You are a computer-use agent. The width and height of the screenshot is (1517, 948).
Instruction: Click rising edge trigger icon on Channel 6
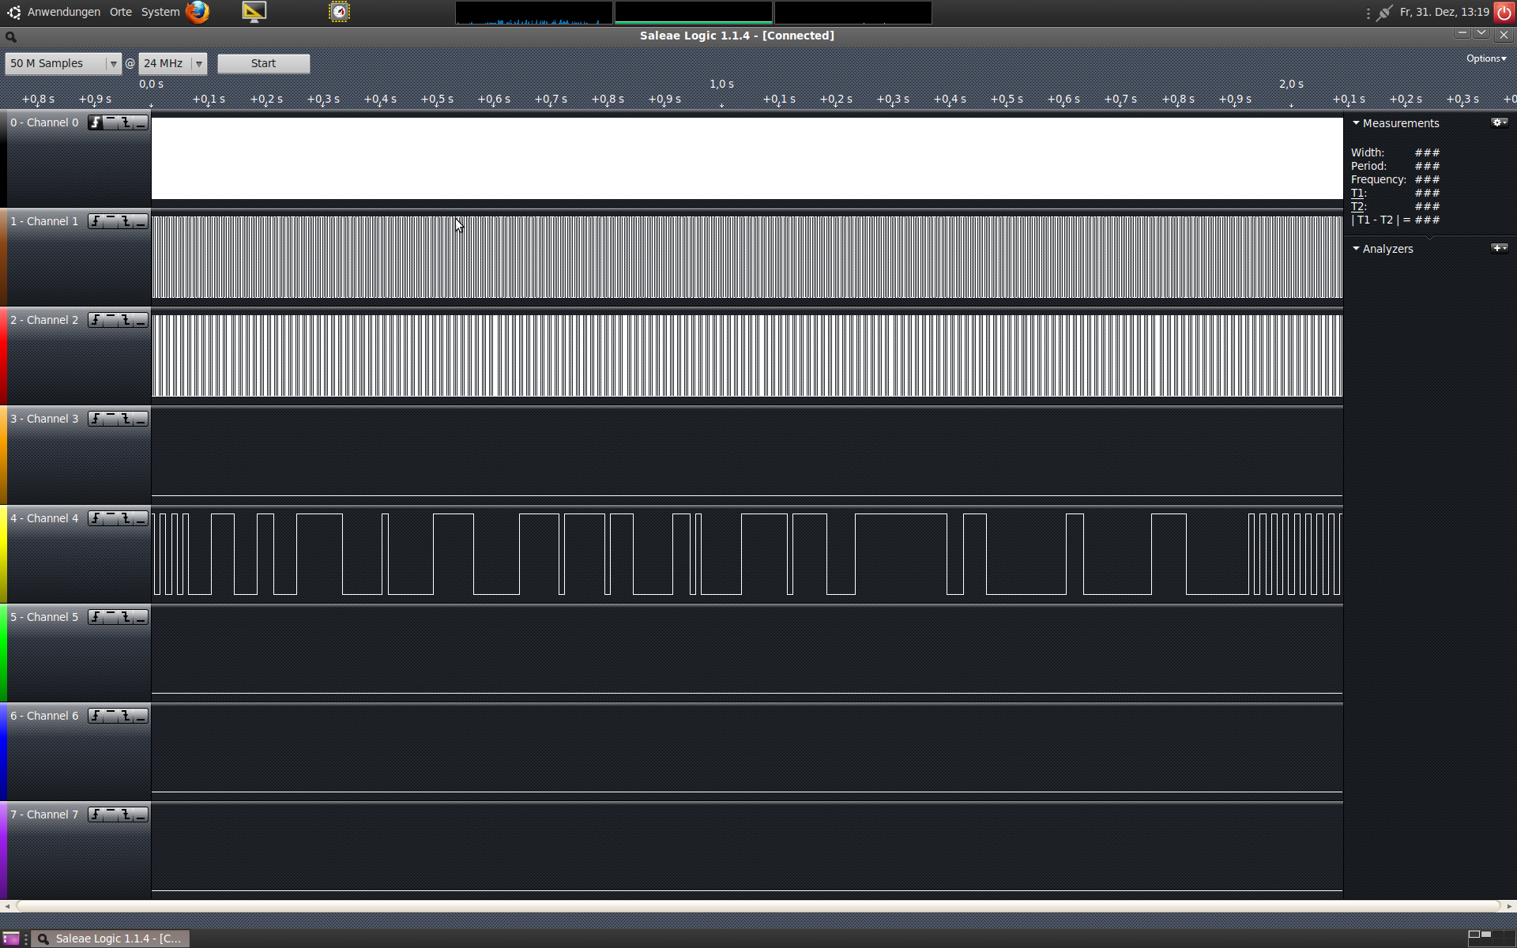click(96, 716)
